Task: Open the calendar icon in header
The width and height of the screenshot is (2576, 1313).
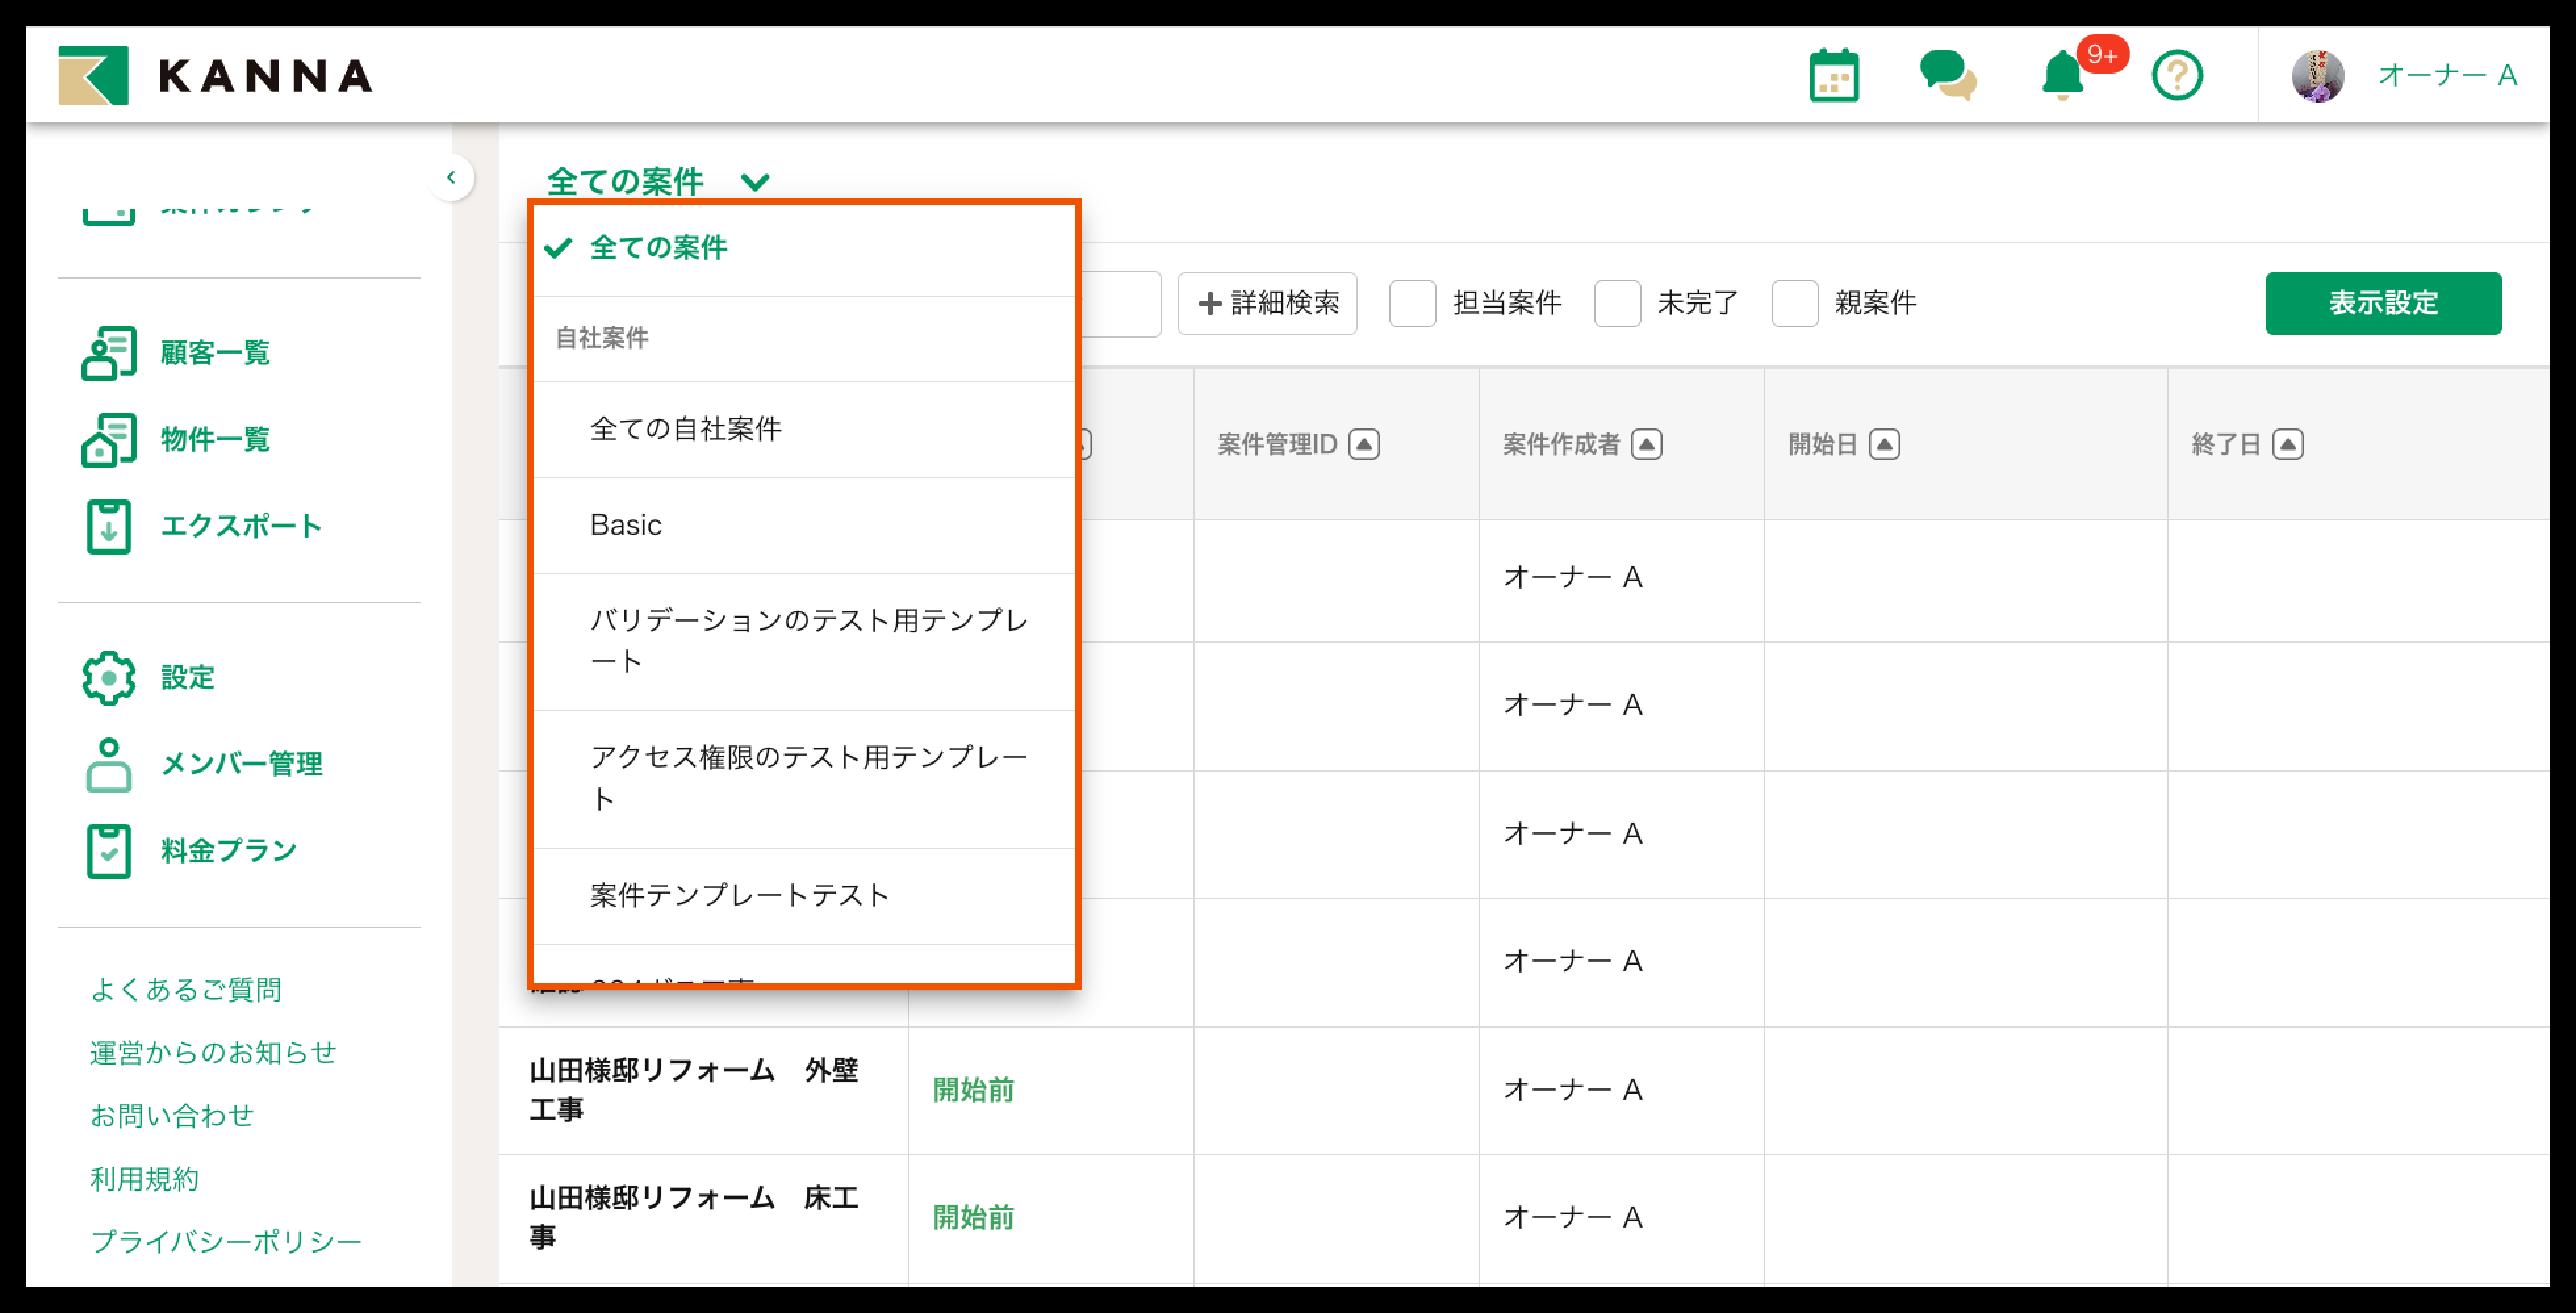Action: [1833, 76]
